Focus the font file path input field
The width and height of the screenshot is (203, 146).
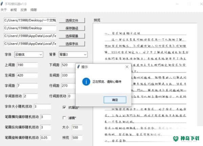pos(30,43)
